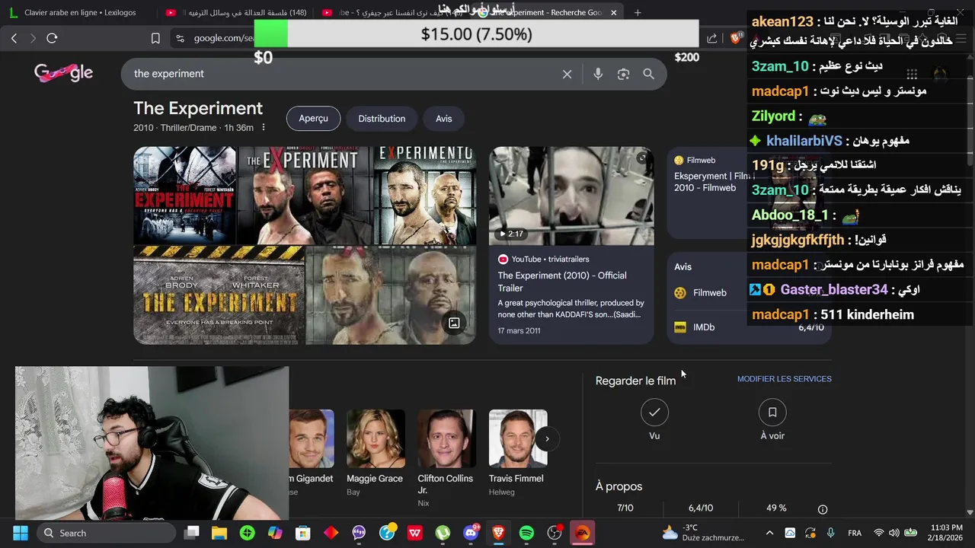
Task: Open the clock showing 11:03 PM
Action: click(x=945, y=533)
